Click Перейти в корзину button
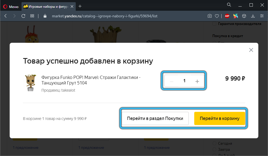 (219, 118)
